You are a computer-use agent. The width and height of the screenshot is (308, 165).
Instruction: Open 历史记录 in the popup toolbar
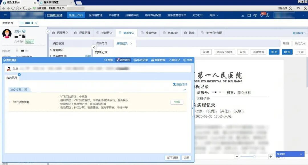(141, 60)
